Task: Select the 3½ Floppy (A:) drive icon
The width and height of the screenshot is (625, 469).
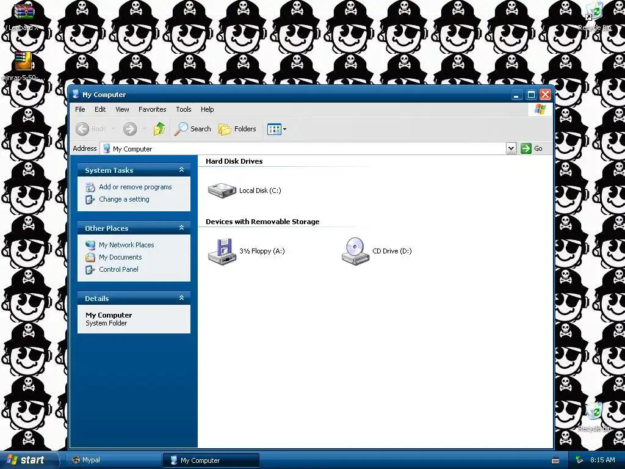Action: coord(222,251)
